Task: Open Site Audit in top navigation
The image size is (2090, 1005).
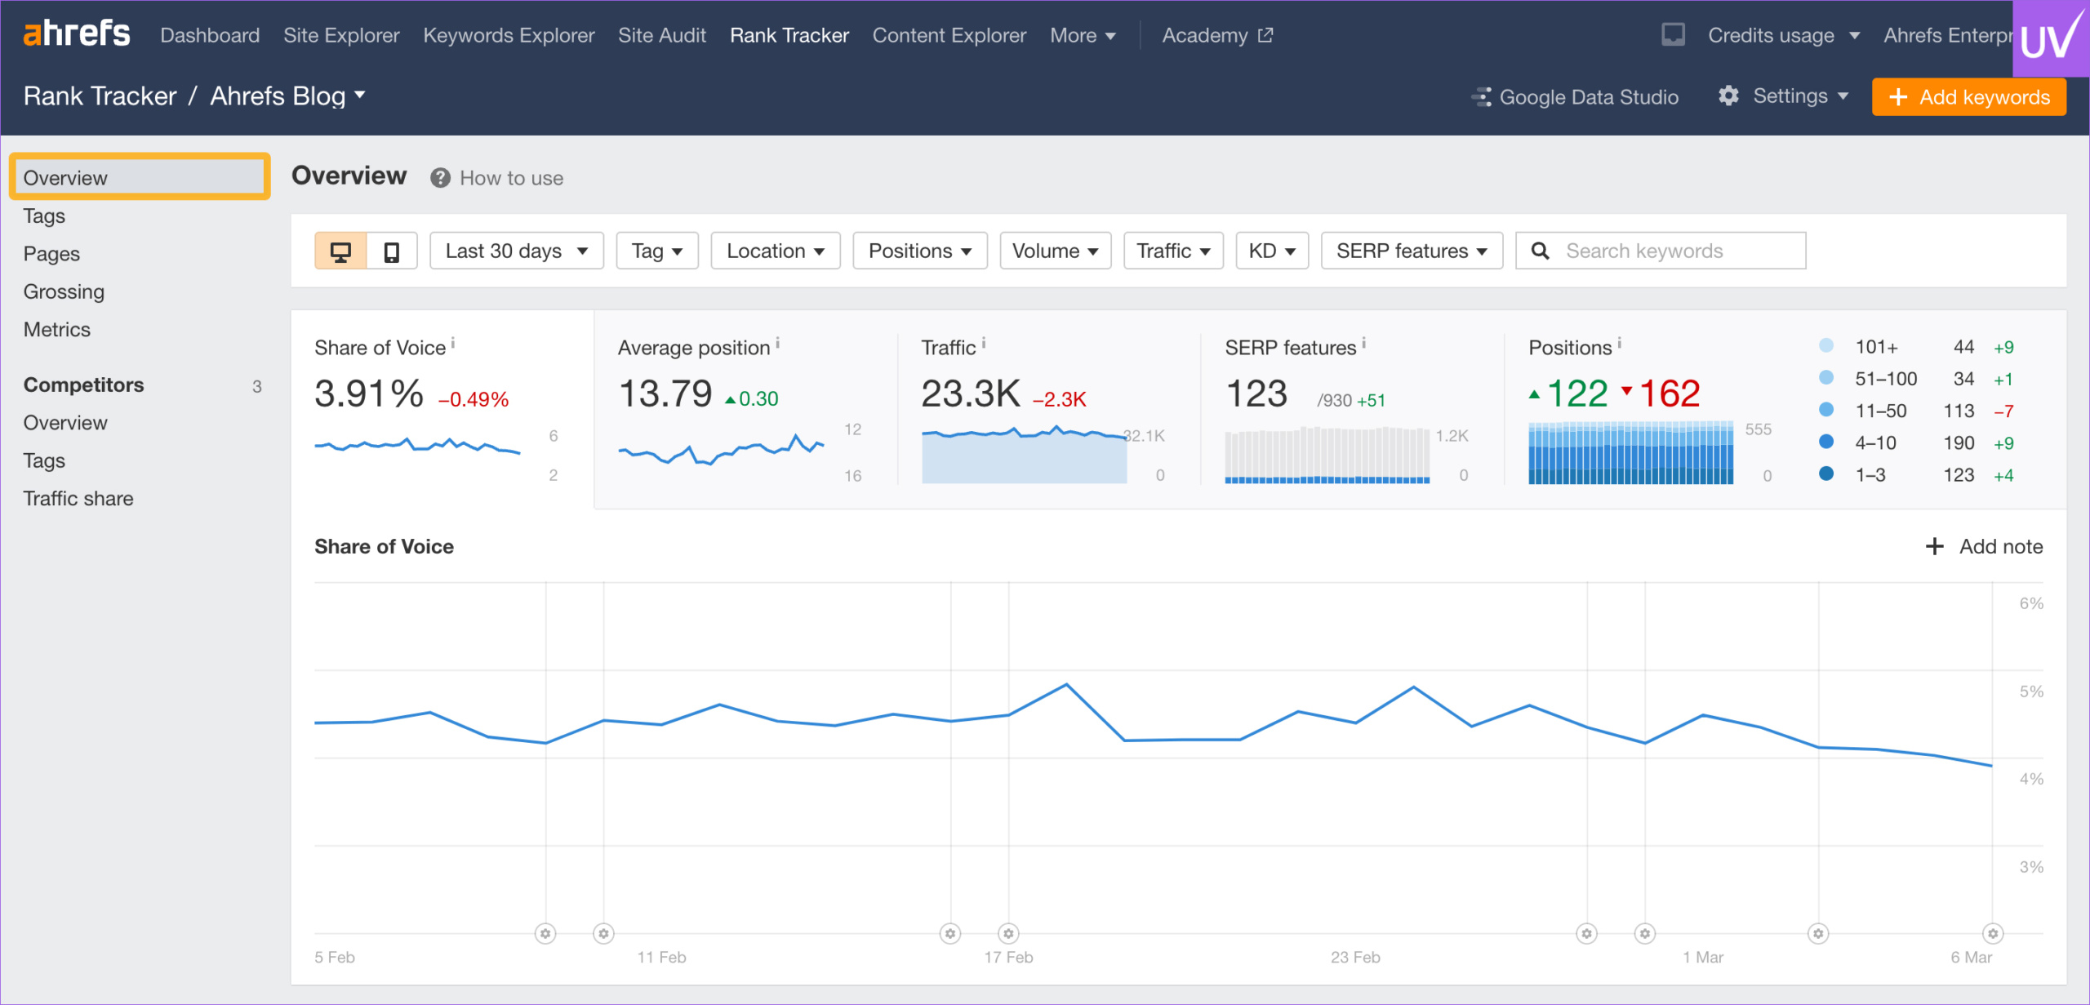Action: 662,35
